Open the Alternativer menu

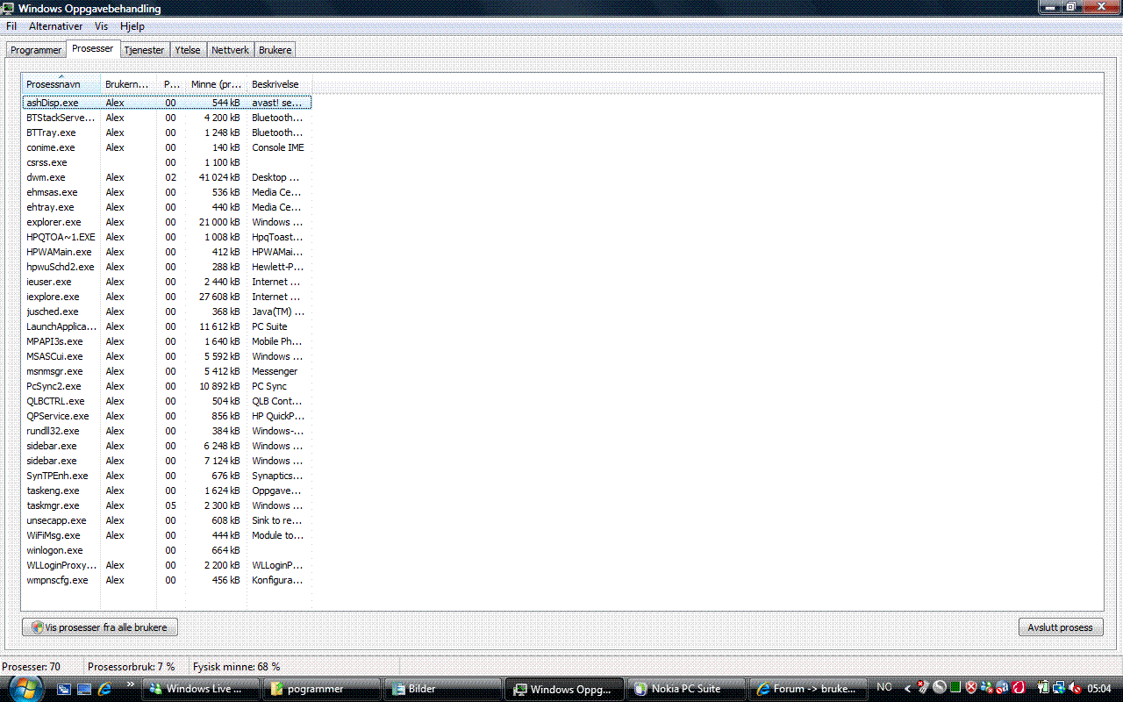[56, 26]
